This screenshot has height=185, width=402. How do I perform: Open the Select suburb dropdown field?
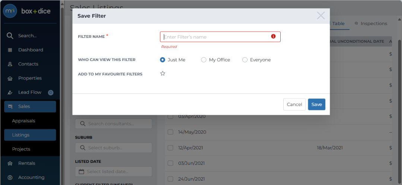tap(114, 148)
